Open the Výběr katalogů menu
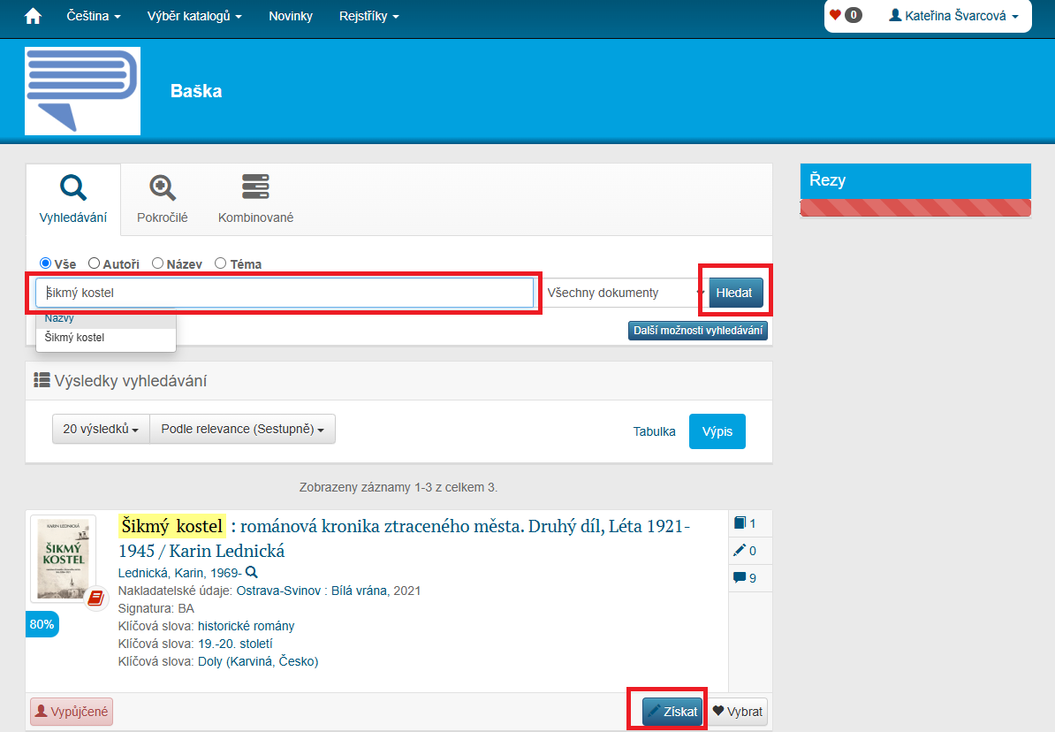The width and height of the screenshot is (1055, 732). tap(194, 16)
